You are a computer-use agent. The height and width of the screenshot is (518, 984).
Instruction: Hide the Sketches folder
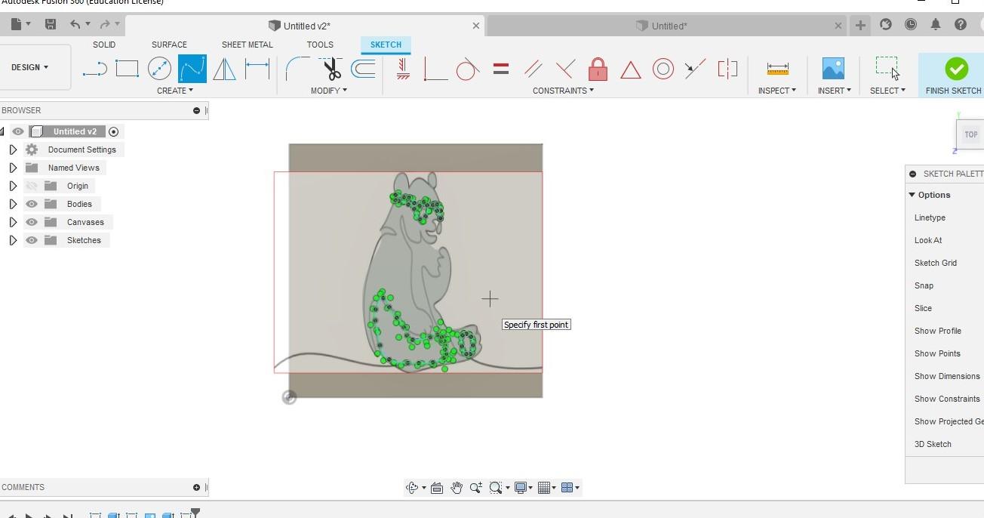coord(32,240)
